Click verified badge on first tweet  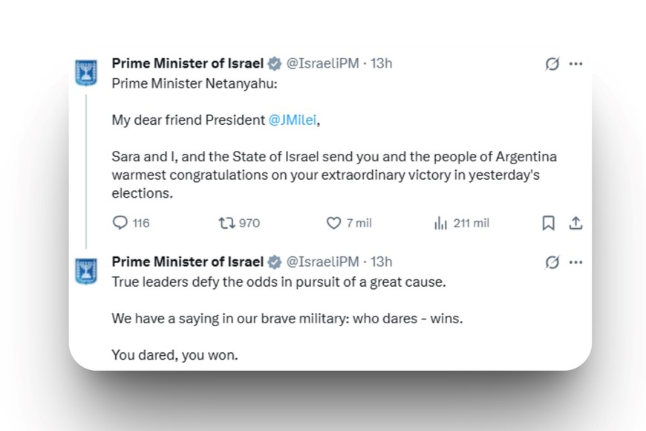(274, 64)
